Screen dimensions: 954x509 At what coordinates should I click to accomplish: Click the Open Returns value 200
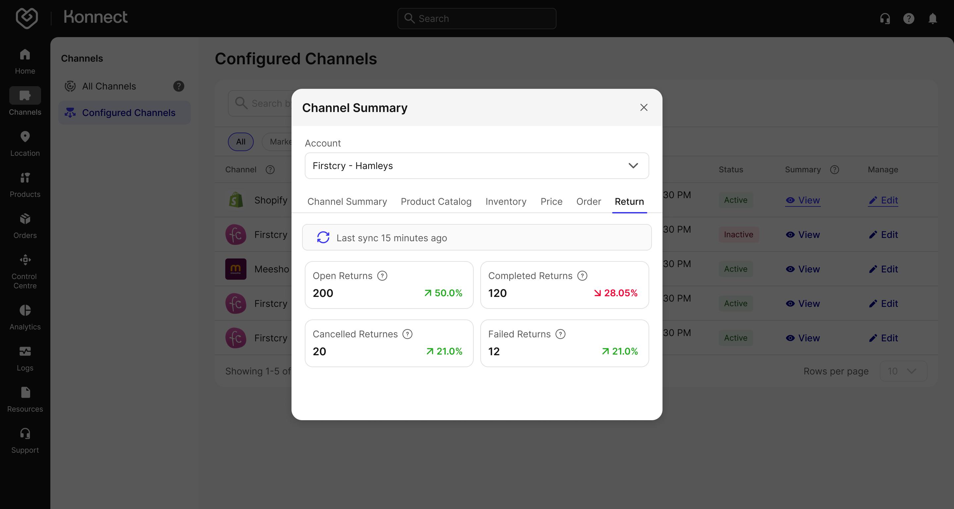click(x=323, y=293)
